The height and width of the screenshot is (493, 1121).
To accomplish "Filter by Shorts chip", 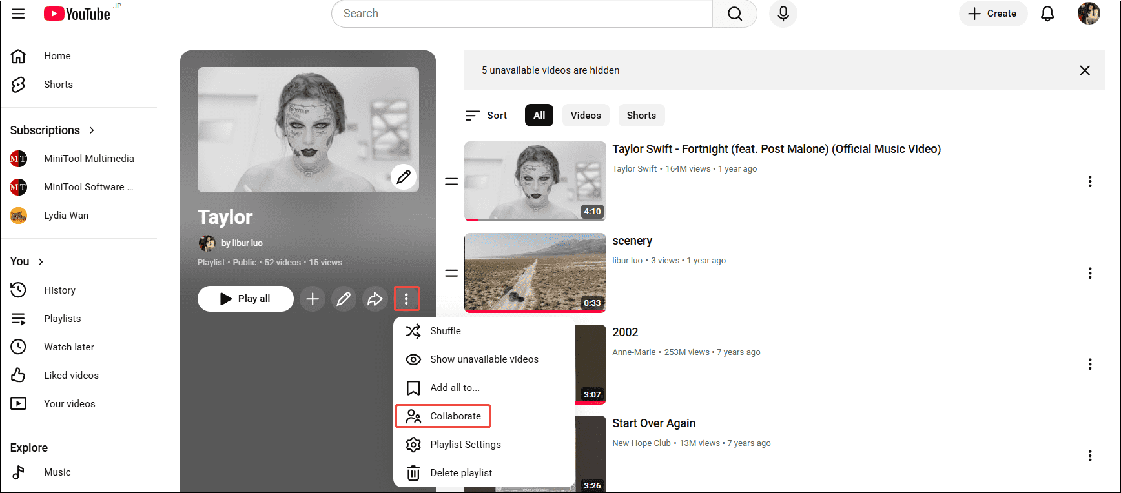I will (641, 116).
